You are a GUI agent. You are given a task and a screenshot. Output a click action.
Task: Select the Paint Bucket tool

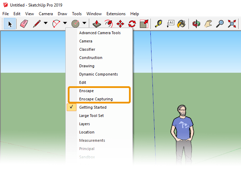click(181, 24)
